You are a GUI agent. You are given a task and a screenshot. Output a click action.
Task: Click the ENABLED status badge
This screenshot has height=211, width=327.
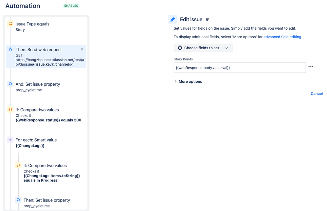click(x=71, y=6)
